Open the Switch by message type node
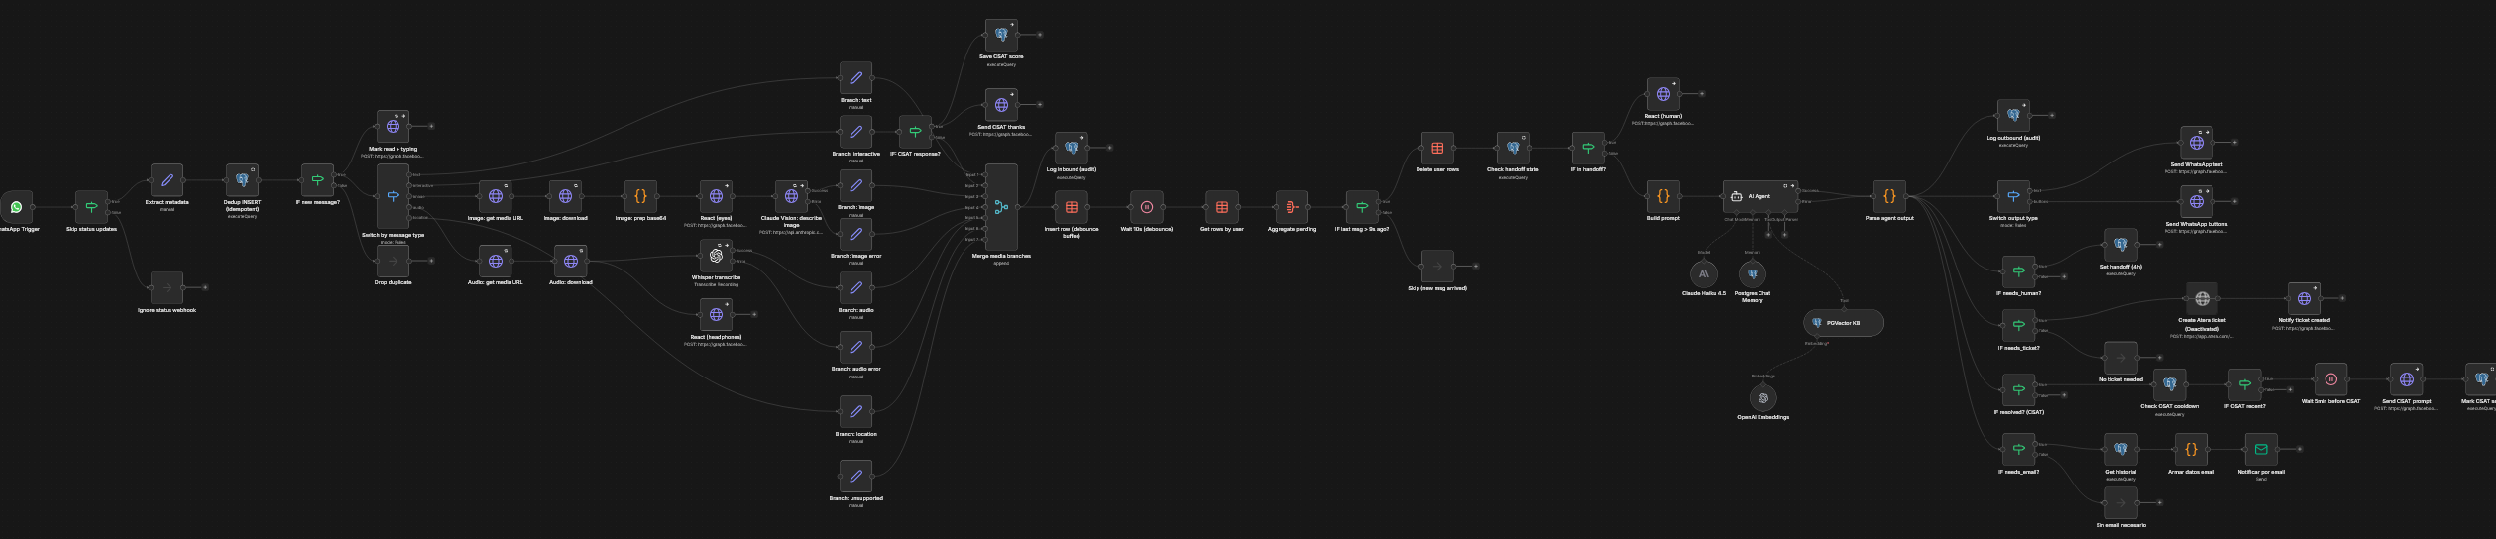Image resolution: width=2496 pixels, height=539 pixels. 393,196
